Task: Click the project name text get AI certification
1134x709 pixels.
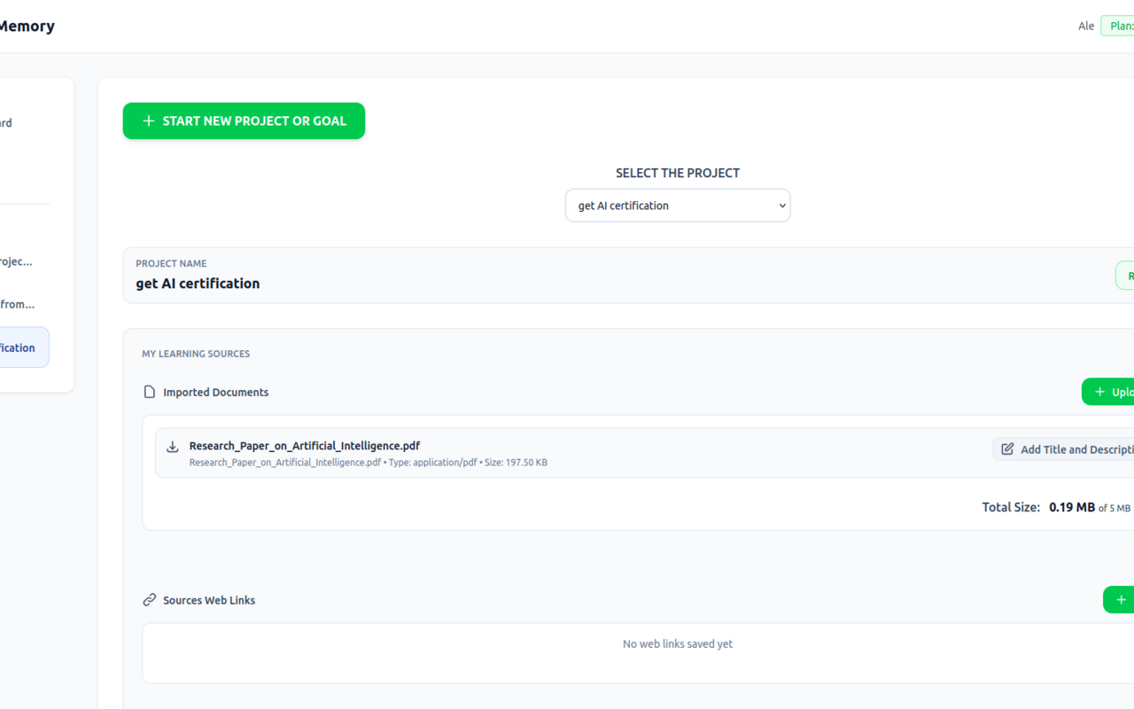Action: 197,283
